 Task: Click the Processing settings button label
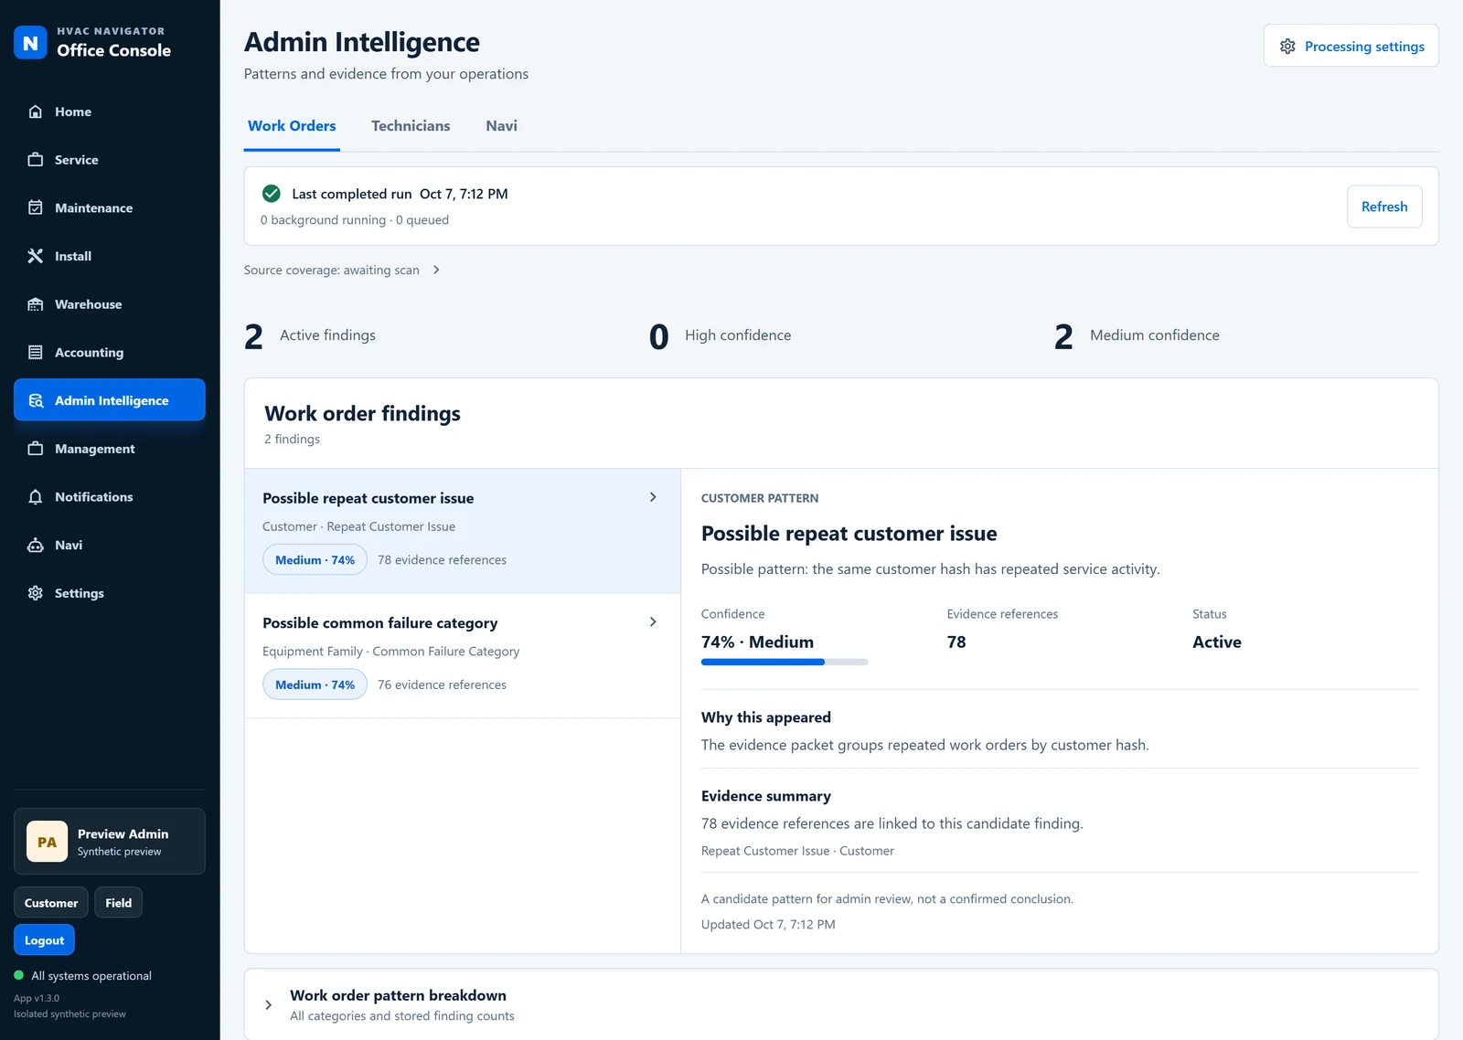[x=1364, y=47]
